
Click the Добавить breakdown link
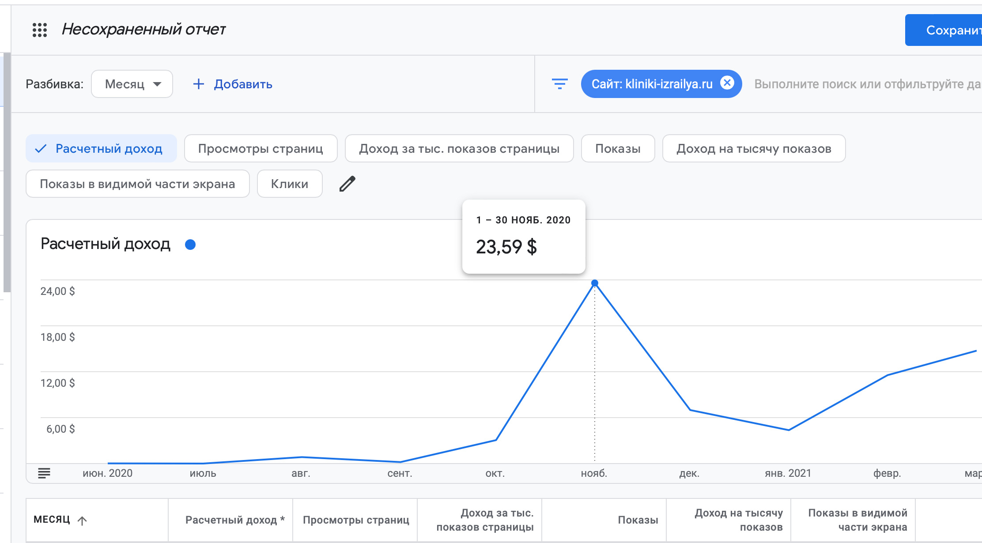tap(243, 84)
